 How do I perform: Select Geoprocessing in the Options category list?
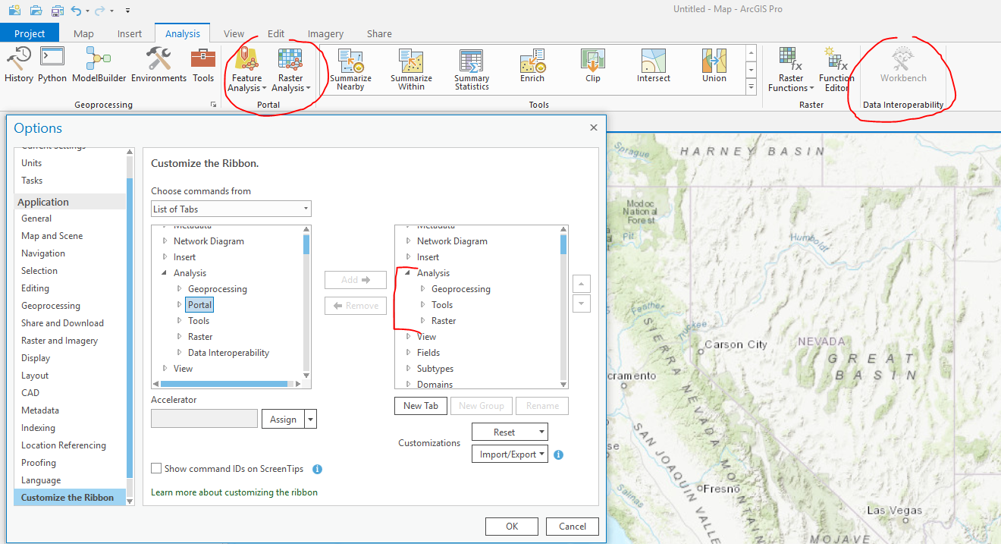tap(50, 306)
